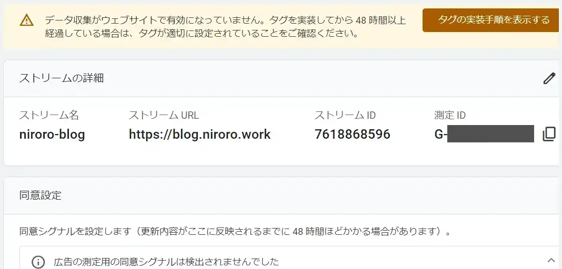Click the ストリーム URL field label
562x269 pixels.
click(164, 116)
